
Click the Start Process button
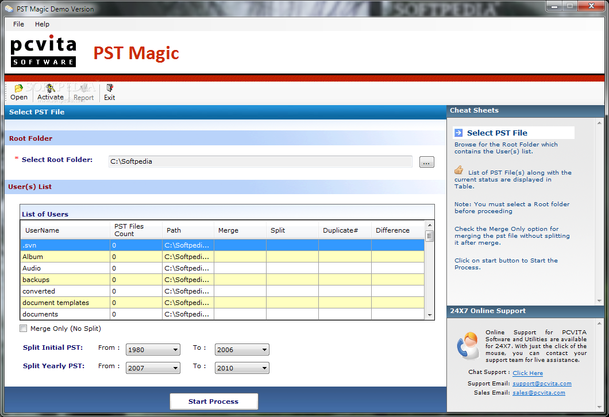click(214, 401)
